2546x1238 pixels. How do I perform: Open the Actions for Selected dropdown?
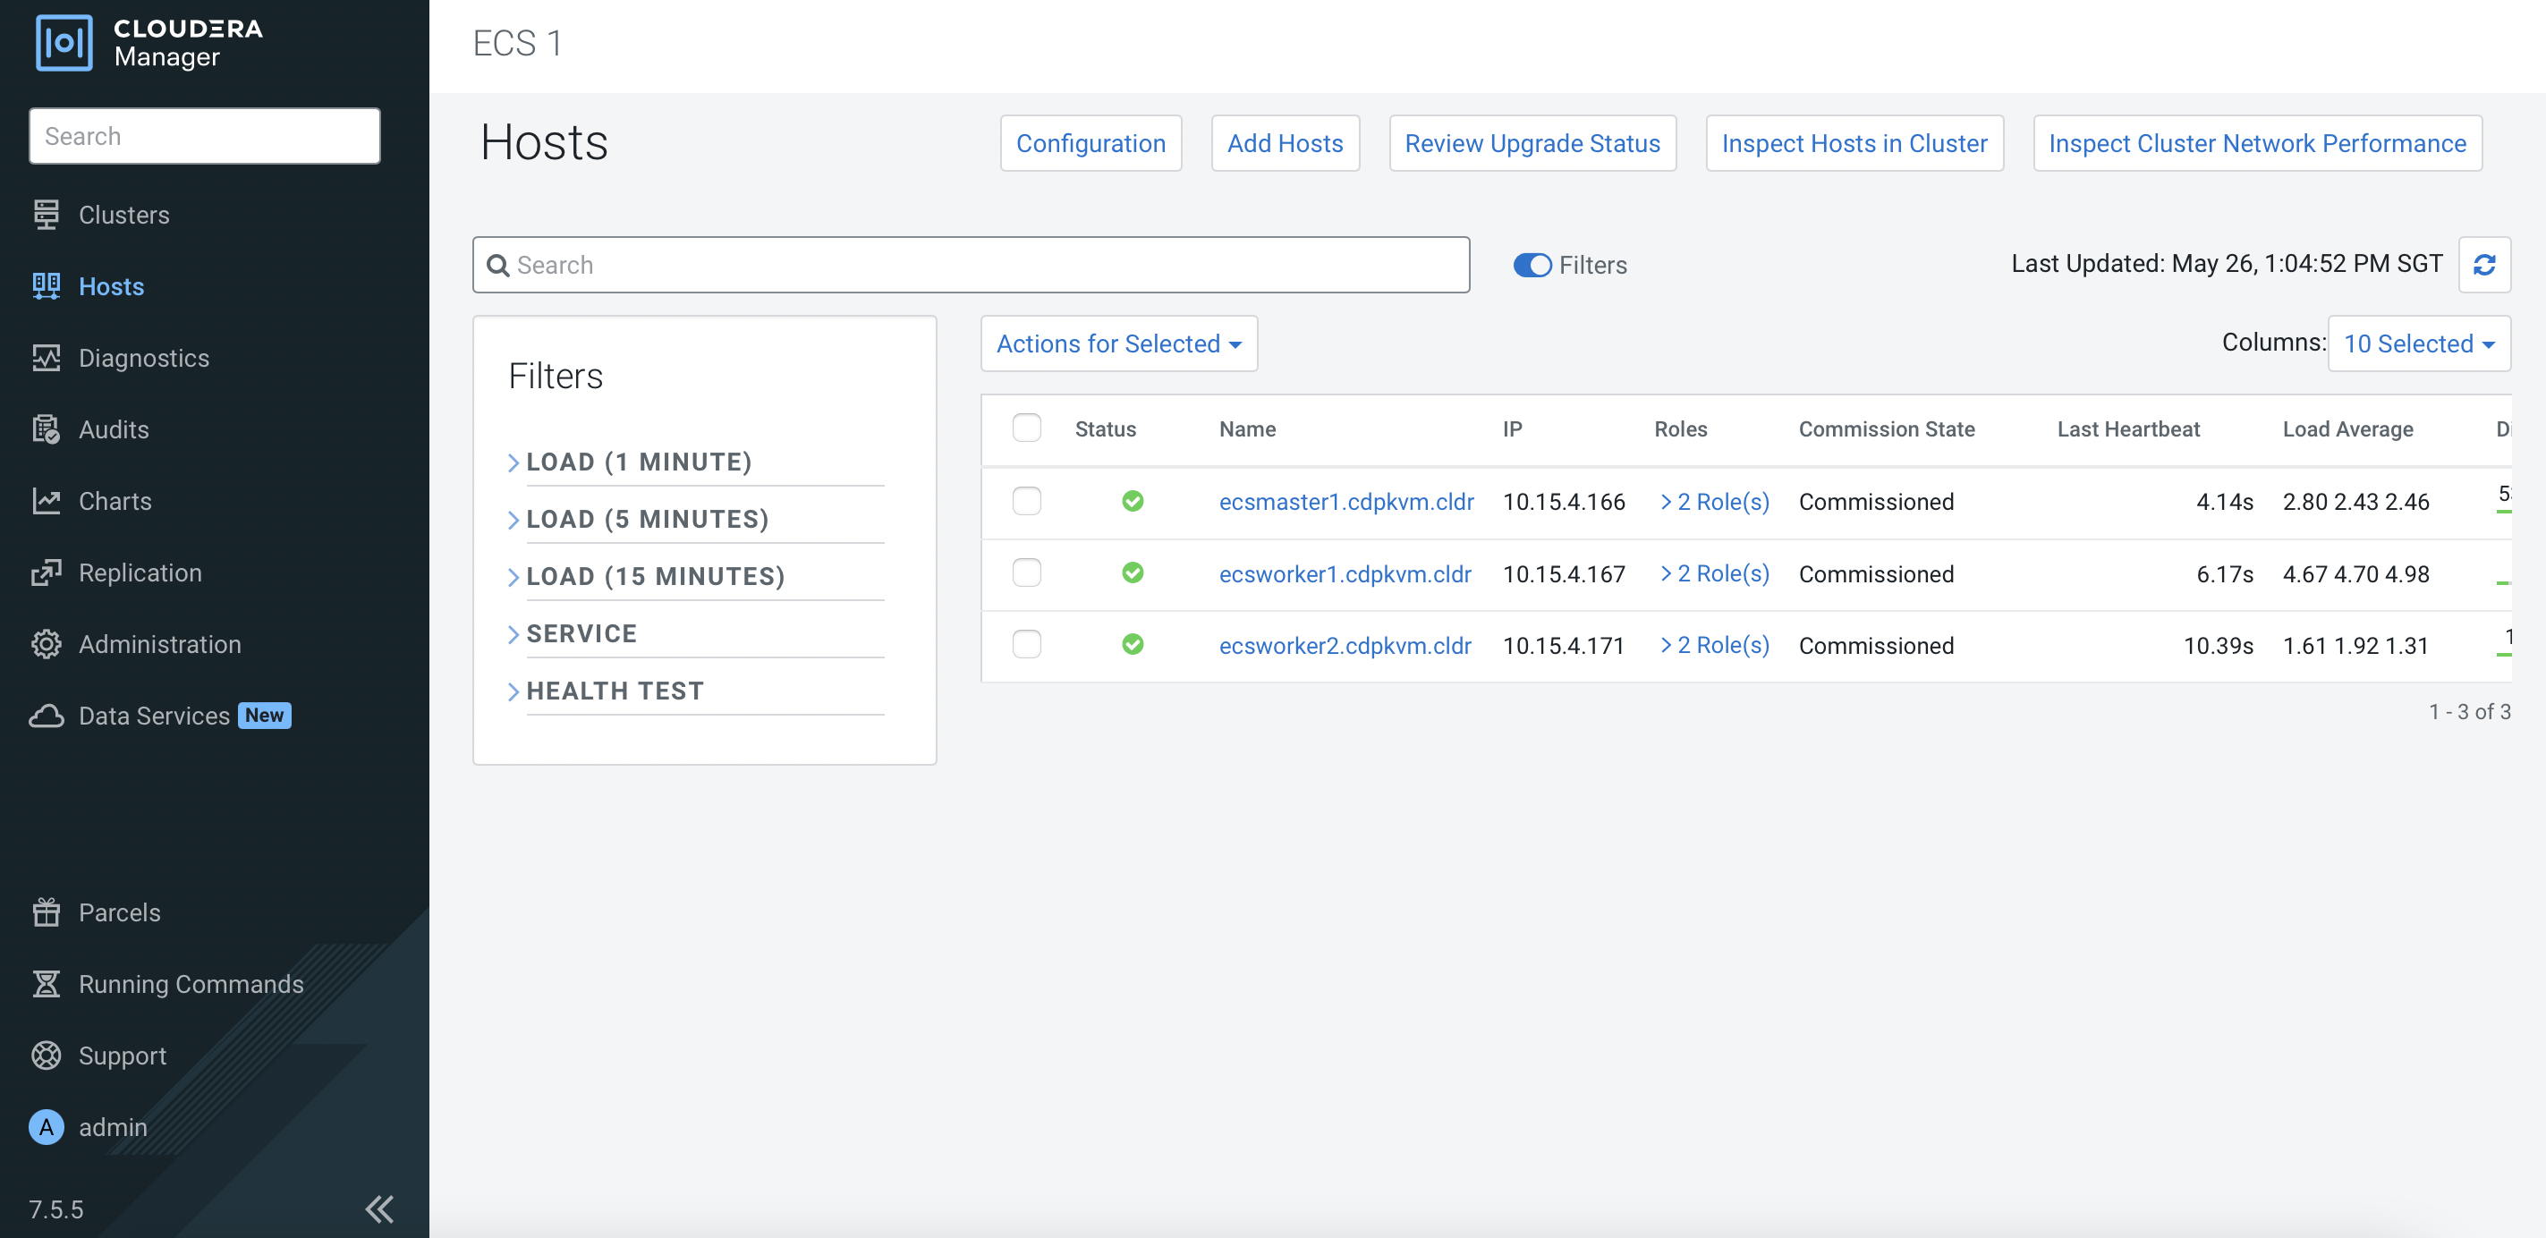click(x=1118, y=343)
